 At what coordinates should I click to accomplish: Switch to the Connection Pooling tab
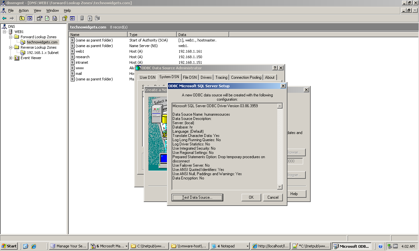246,77
